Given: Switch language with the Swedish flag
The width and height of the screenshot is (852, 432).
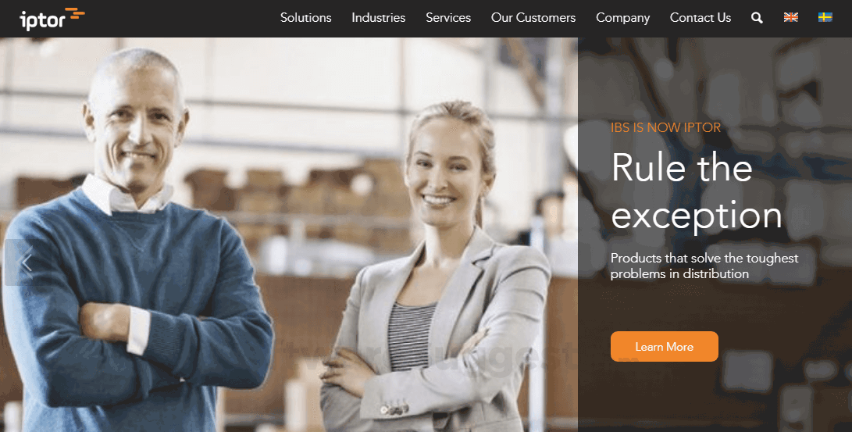Looking at the screenshot, I should (825, 17).
